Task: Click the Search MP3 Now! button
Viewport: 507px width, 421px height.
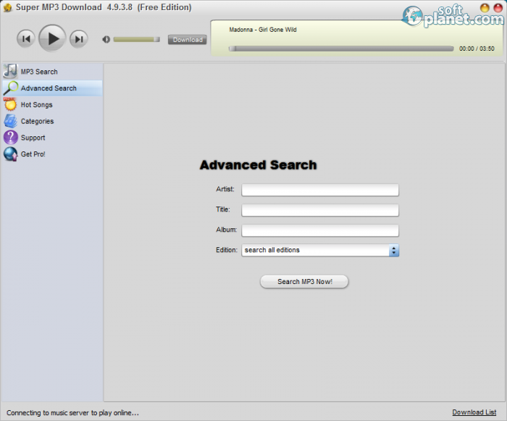Action: tap(304, 282)
